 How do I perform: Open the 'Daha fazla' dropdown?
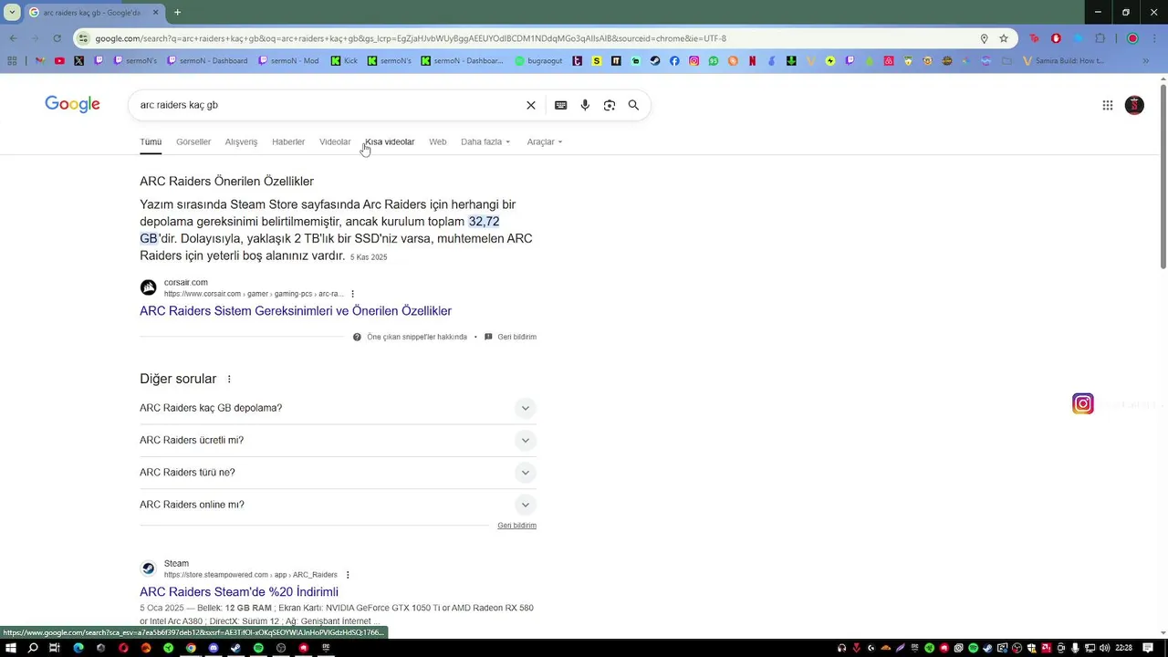pyautogui.click(x=485, y=141)
